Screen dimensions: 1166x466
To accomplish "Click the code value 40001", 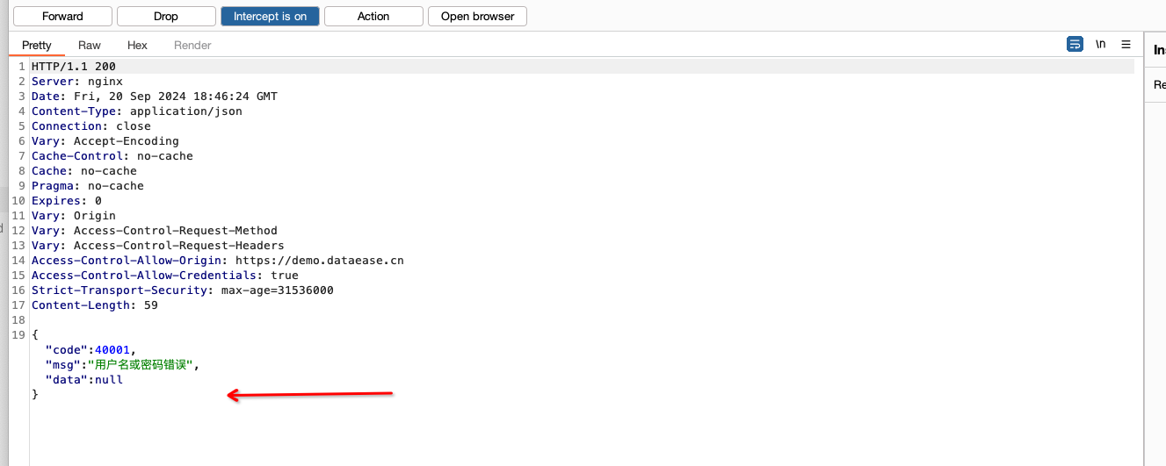I will click(x=112, y=350).
